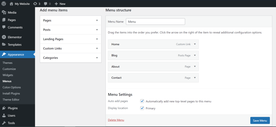Screen dimensions: 276x127
Task: Expand the Contact menu item arrow
Action: (195, 78)
